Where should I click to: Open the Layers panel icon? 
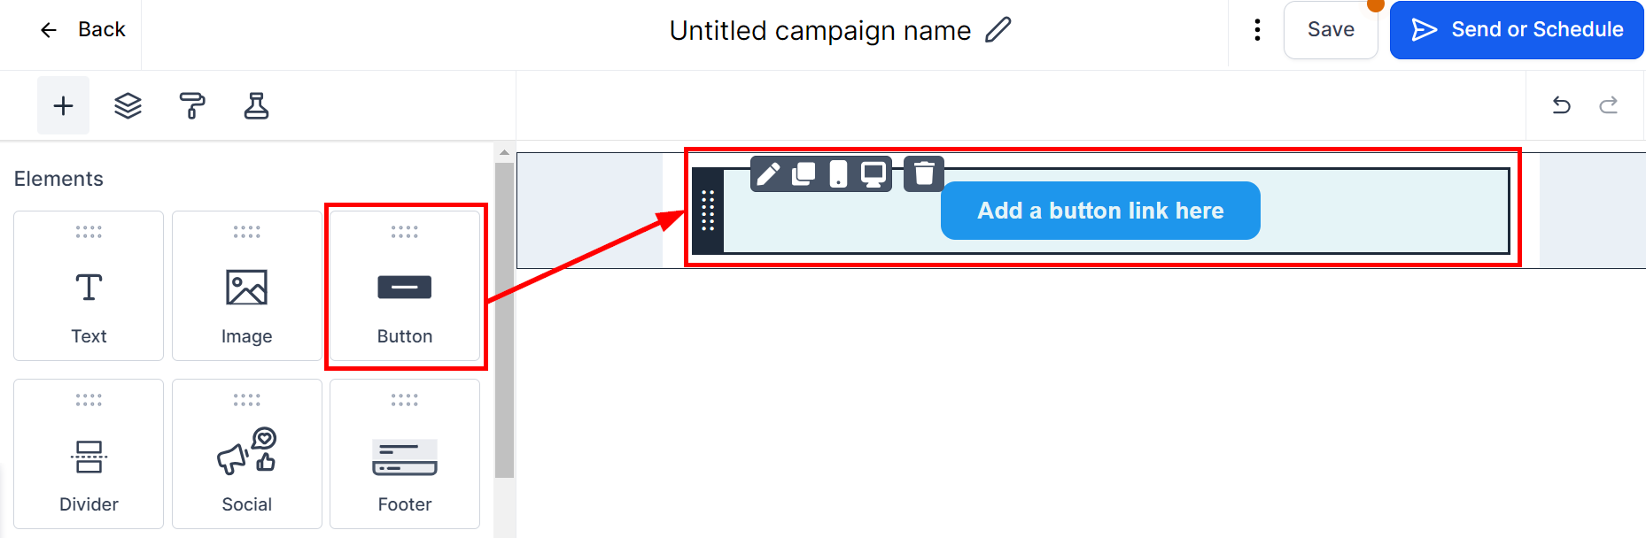tap(128, 106)
